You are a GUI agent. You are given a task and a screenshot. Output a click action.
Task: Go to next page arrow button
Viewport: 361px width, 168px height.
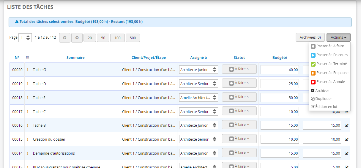[x=77, y=38]
